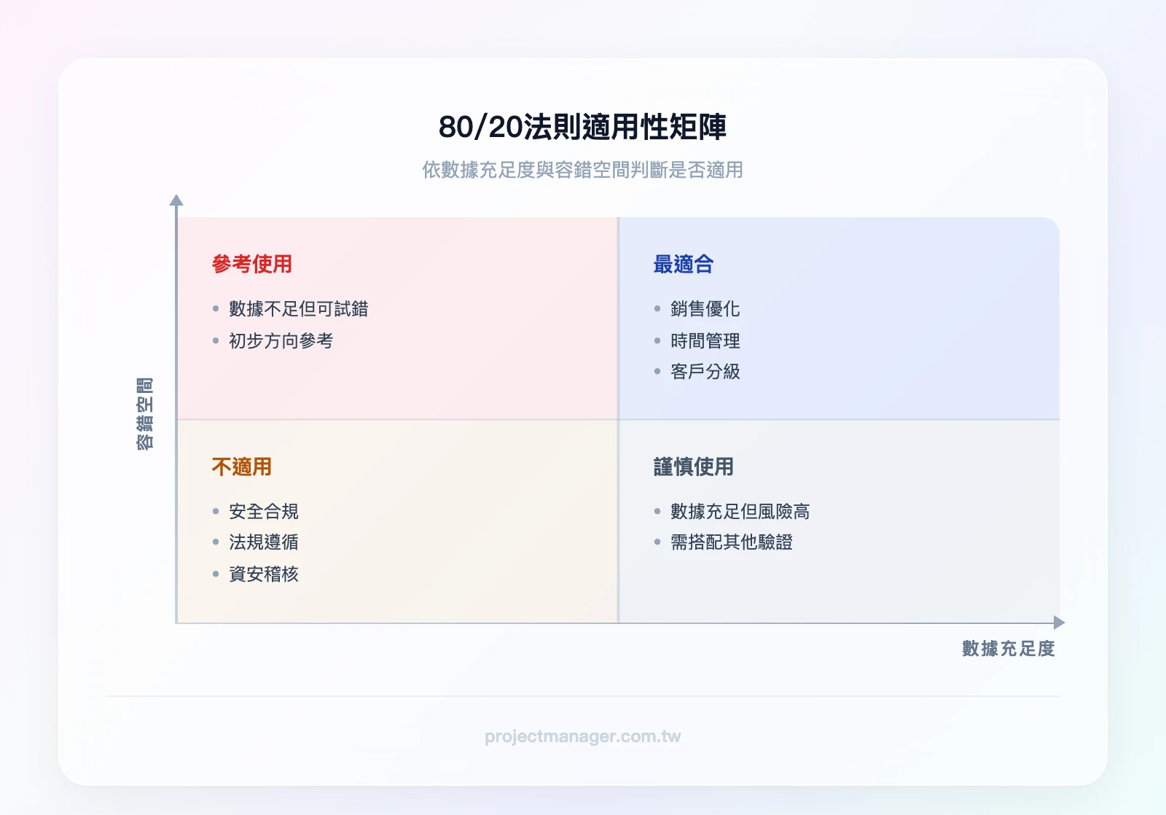
Task: Click the bullet item "銷售優化"
Action: [x=704, y=308]
